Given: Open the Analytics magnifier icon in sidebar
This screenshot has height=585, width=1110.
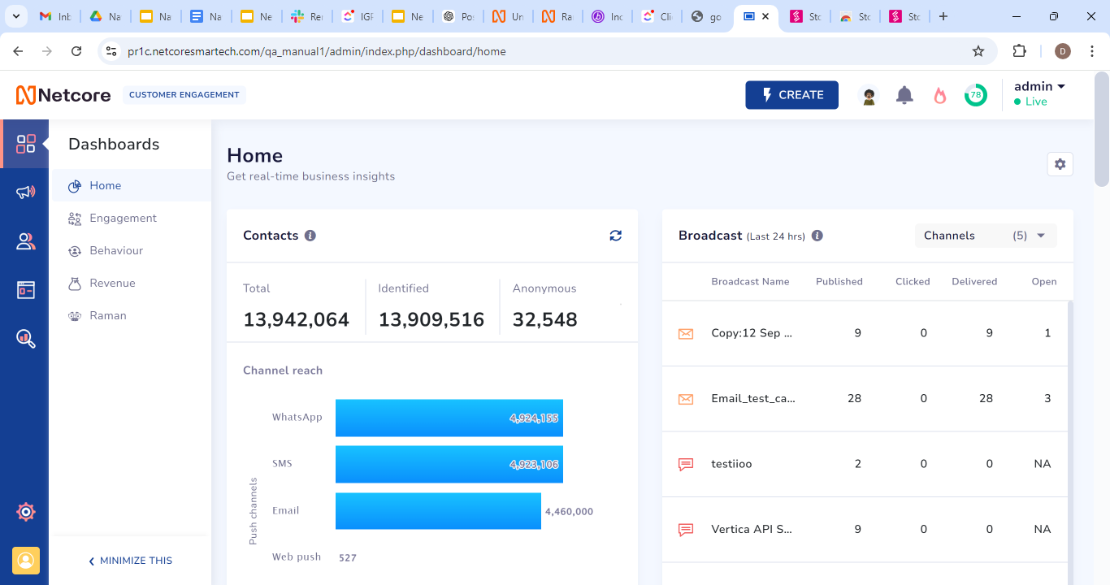Looking at the screenshot, I should click(x=26, y=339).
